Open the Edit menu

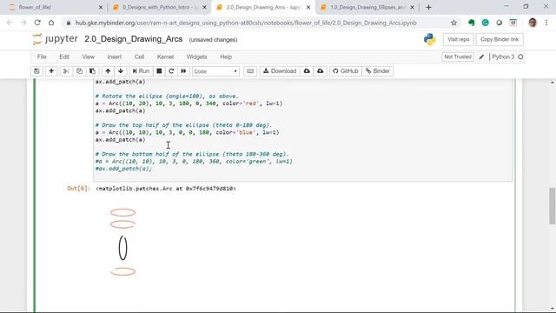click(x=64, y=57)
